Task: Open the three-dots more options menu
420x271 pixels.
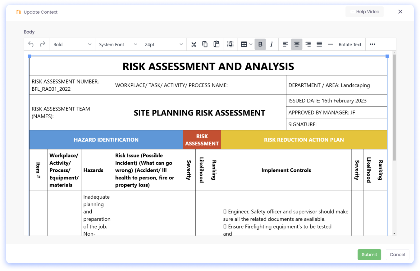Action: 372,44
